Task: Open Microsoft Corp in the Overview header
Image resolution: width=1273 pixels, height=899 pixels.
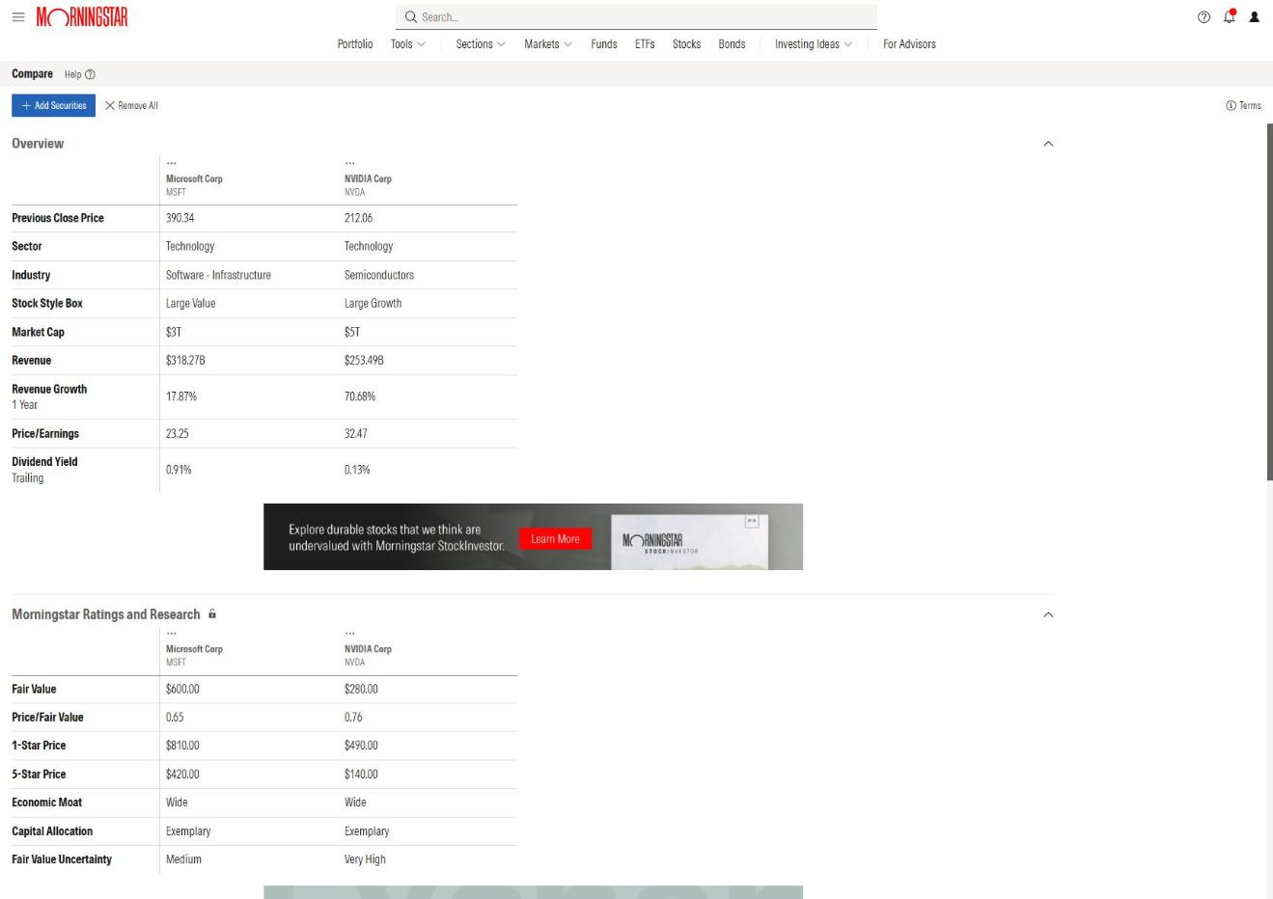Action: 194,178
